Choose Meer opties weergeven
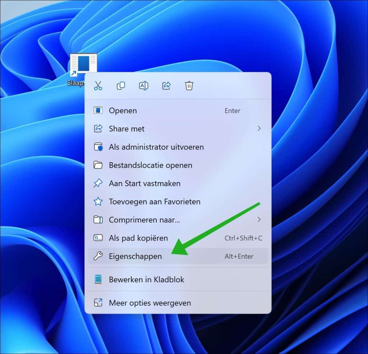 (178, 303)
